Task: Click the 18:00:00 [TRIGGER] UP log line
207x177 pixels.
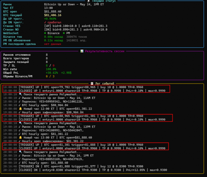Action: [x=73, y=87]
